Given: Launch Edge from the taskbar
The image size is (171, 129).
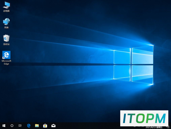Looking at the screenshot, I should [x=29, y=126].
